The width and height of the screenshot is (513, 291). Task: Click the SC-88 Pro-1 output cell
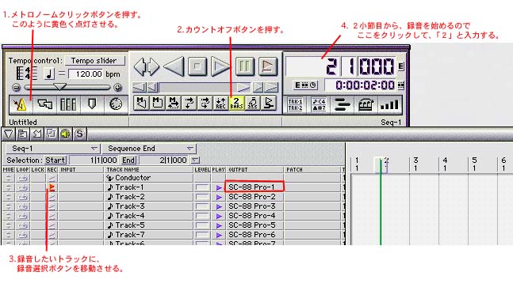tap(255, 187)
